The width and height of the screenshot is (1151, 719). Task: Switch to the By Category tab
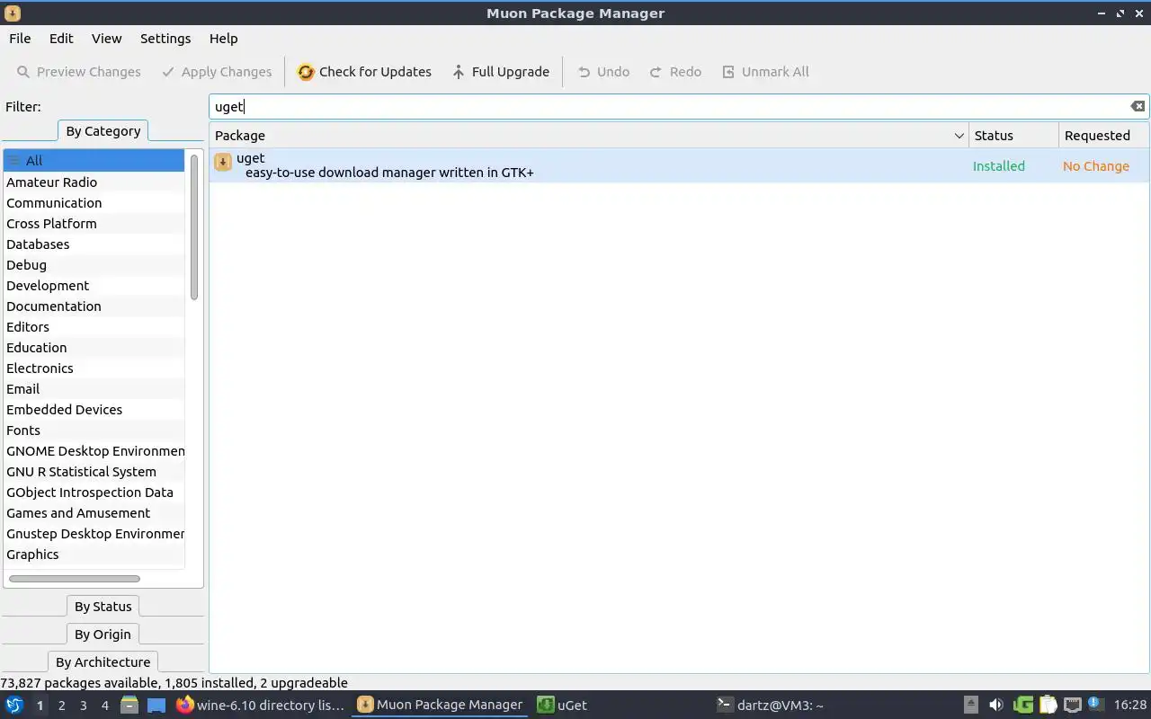click(x=103, y=131)
